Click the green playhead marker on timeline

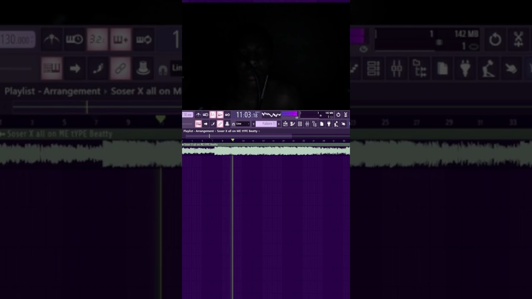pyautogui.click(x=233, y=140)
